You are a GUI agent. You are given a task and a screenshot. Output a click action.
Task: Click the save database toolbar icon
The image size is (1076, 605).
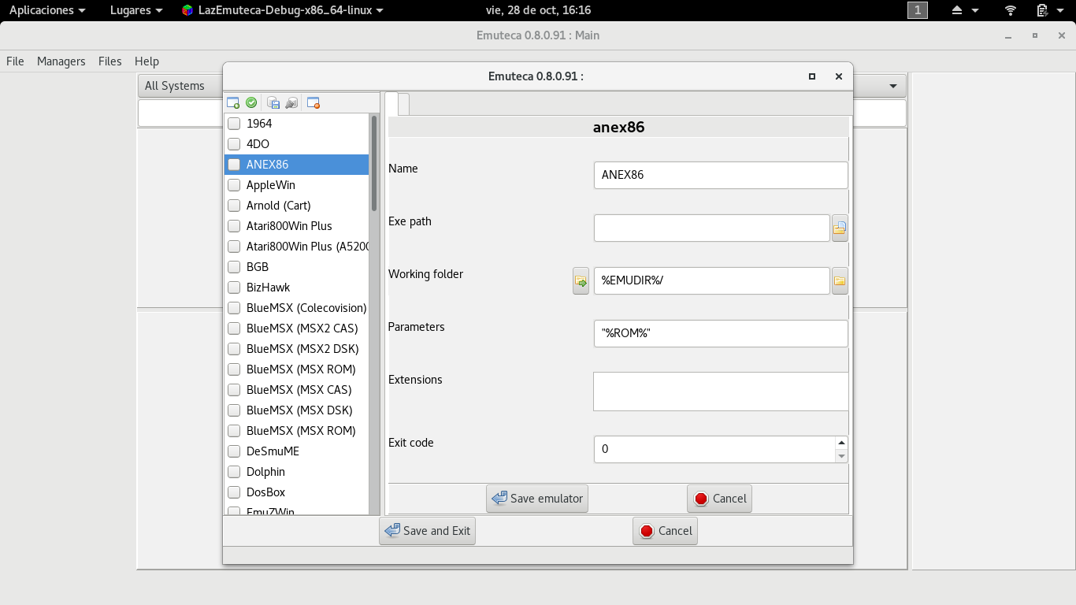coord(273,102)
